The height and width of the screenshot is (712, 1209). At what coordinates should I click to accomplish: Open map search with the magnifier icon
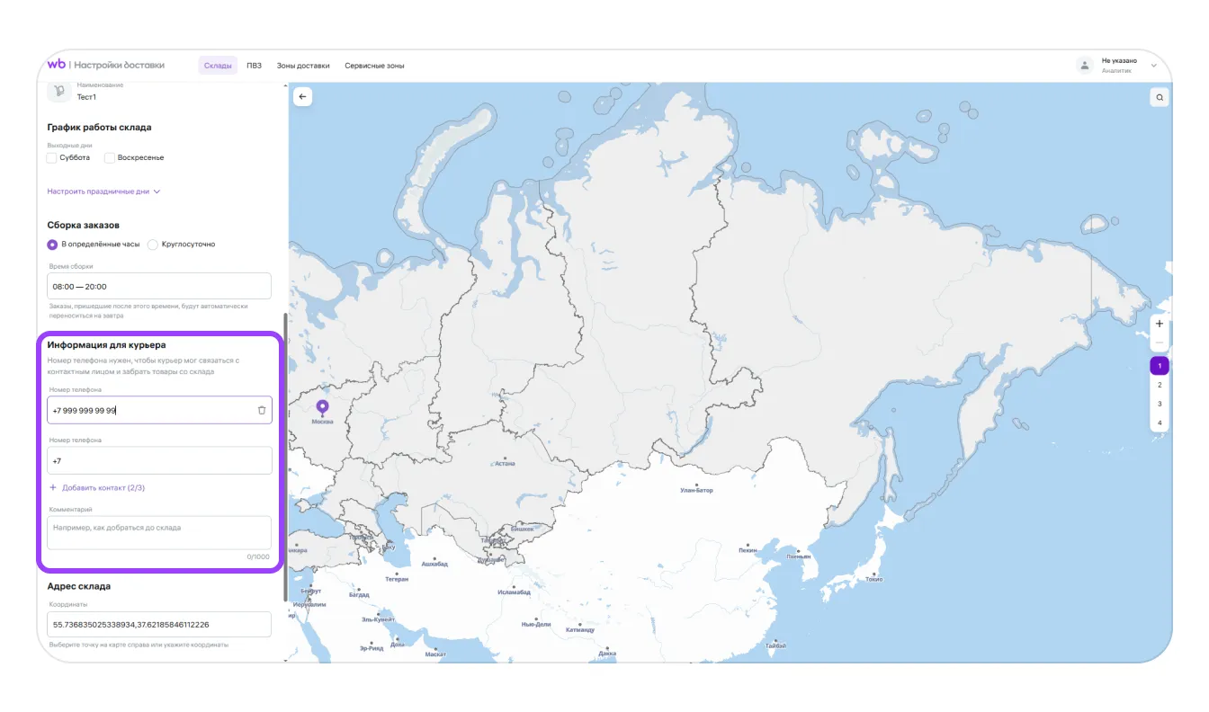coord(1160,97)
